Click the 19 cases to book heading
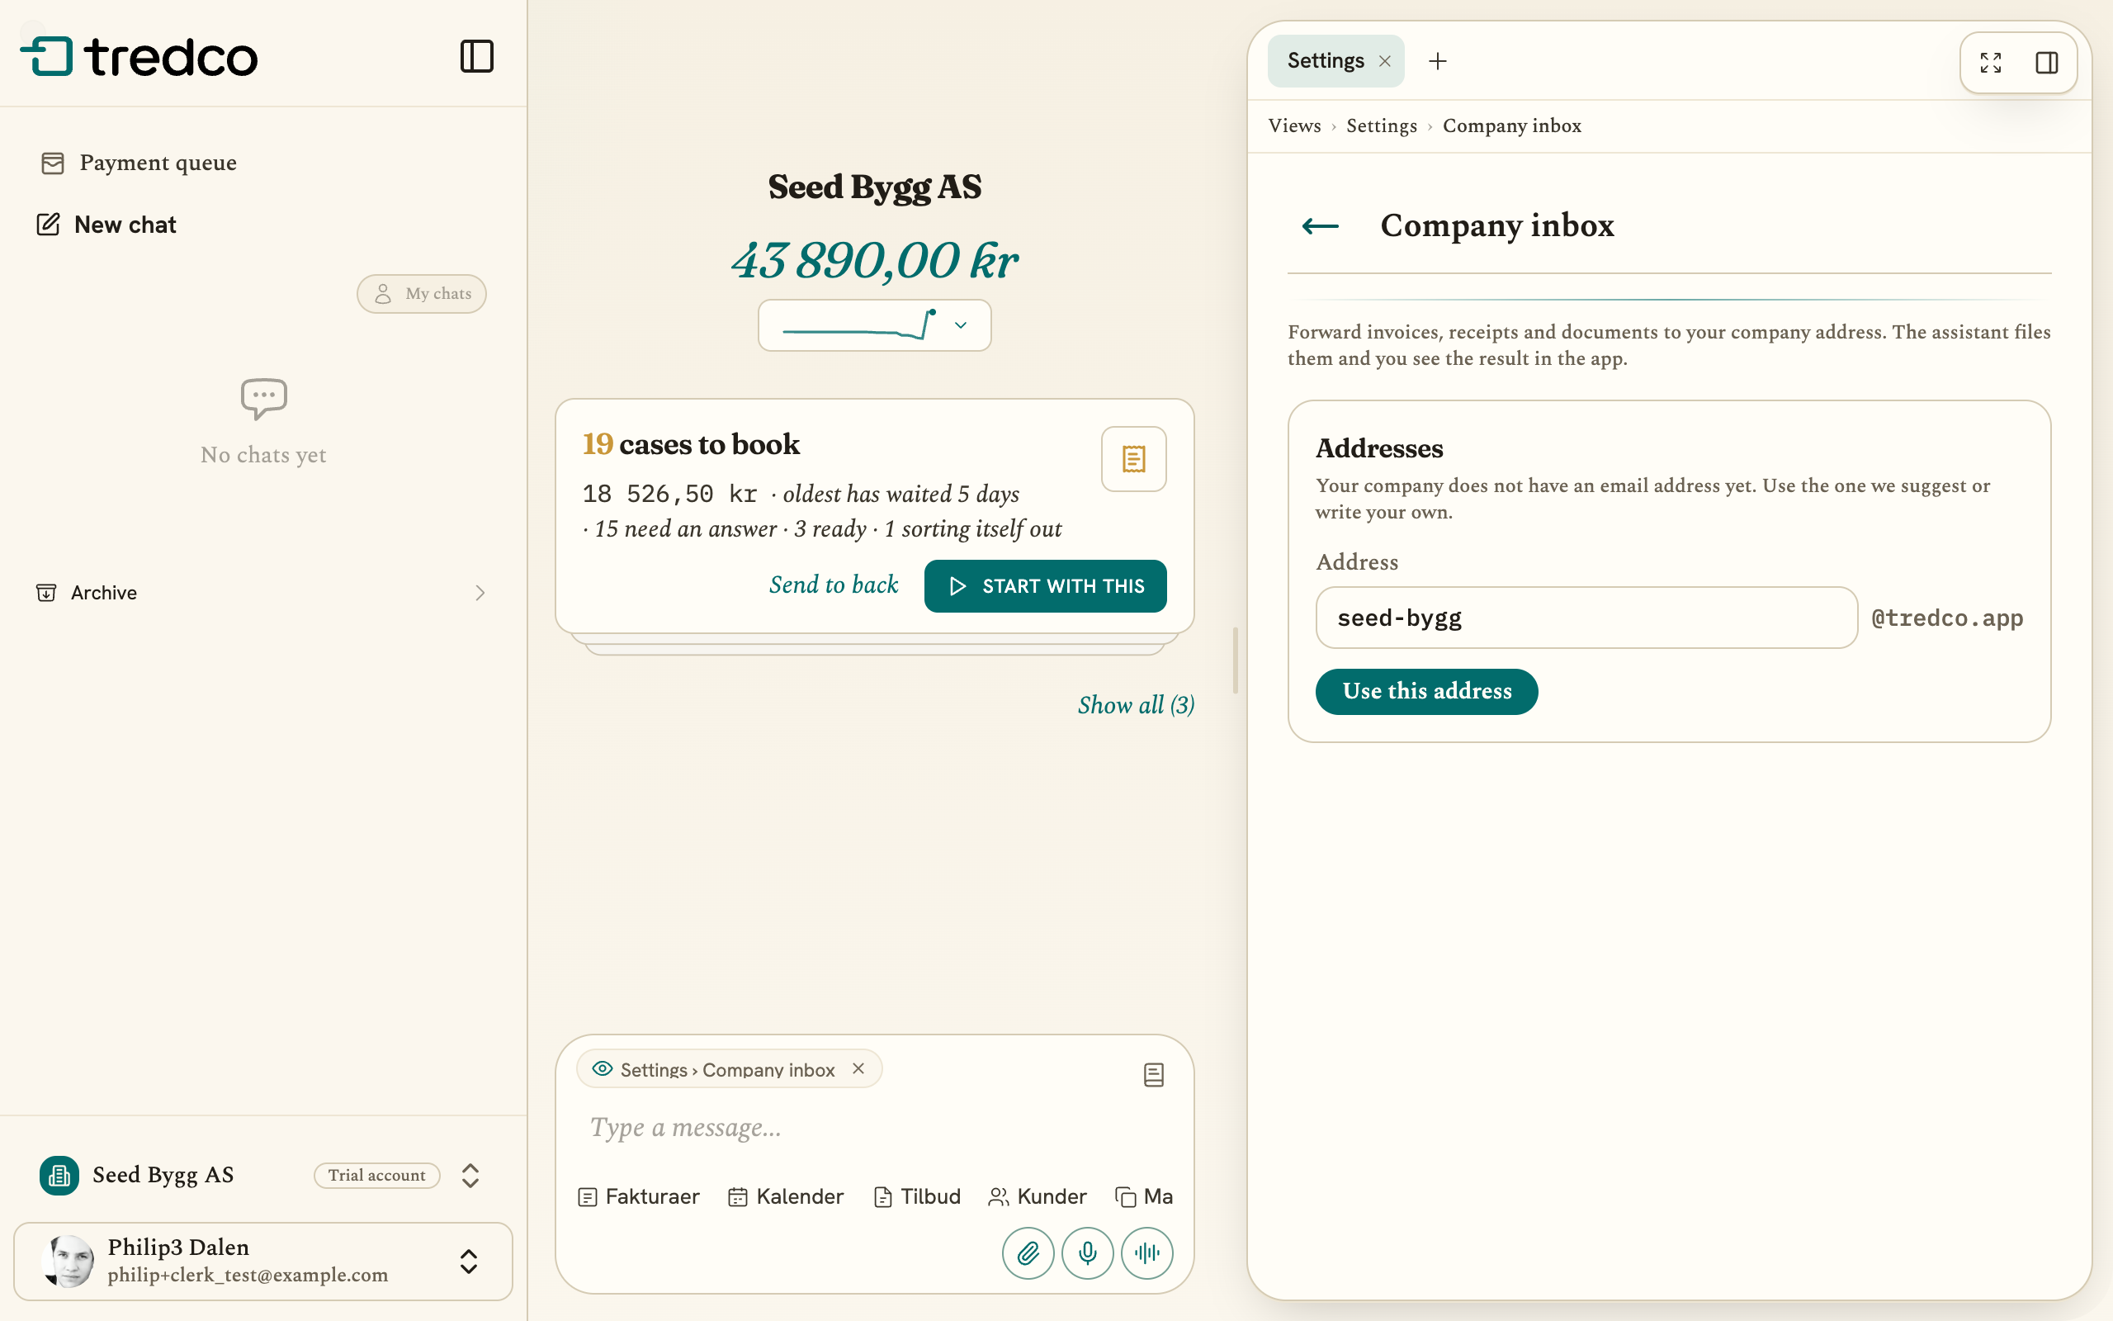Image resolution: width=2113 pixels, height=1321 pixels. click(x=691, y=445)
